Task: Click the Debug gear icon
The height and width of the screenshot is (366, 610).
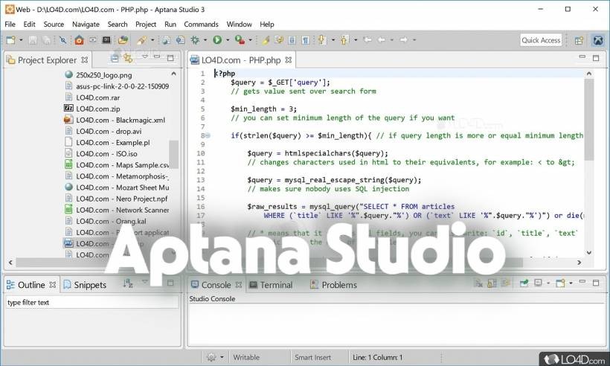Action: (x=195, y=39)
